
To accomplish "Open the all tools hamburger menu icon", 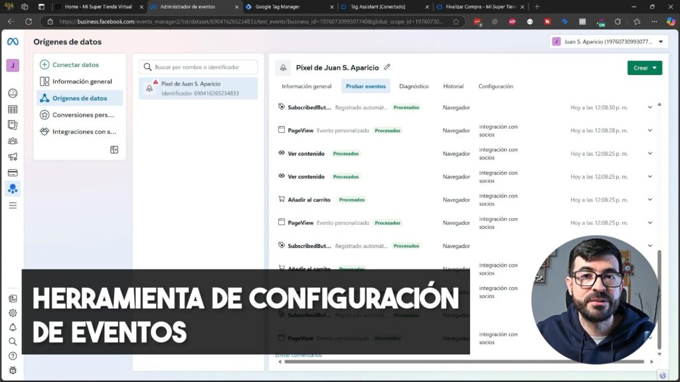I will tap(13, 206).
